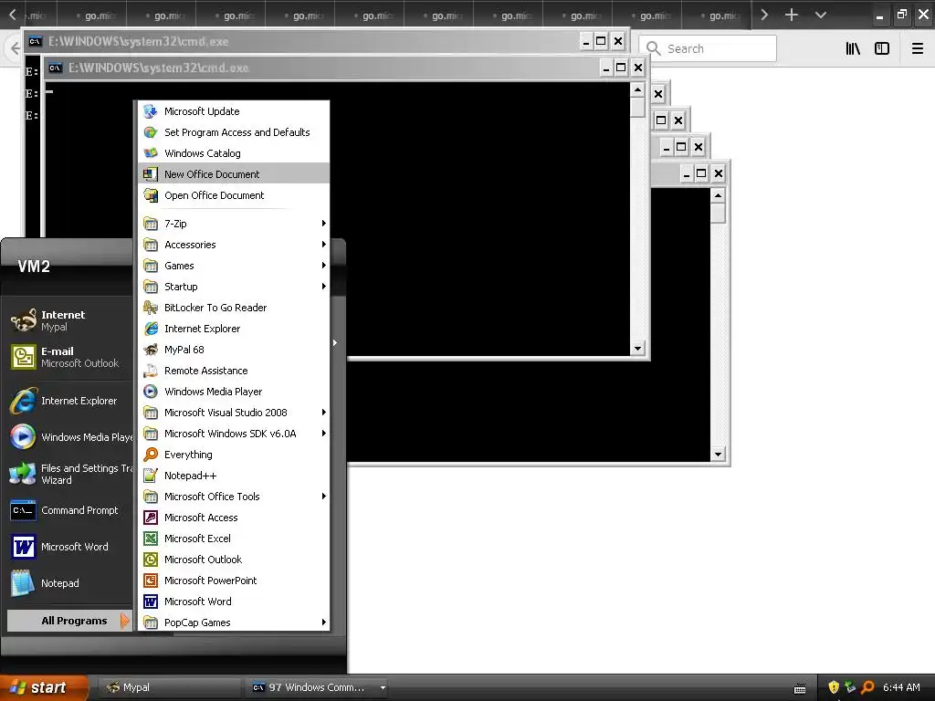
Task: Go back with browser back arrow
Action: coord(14,48)
